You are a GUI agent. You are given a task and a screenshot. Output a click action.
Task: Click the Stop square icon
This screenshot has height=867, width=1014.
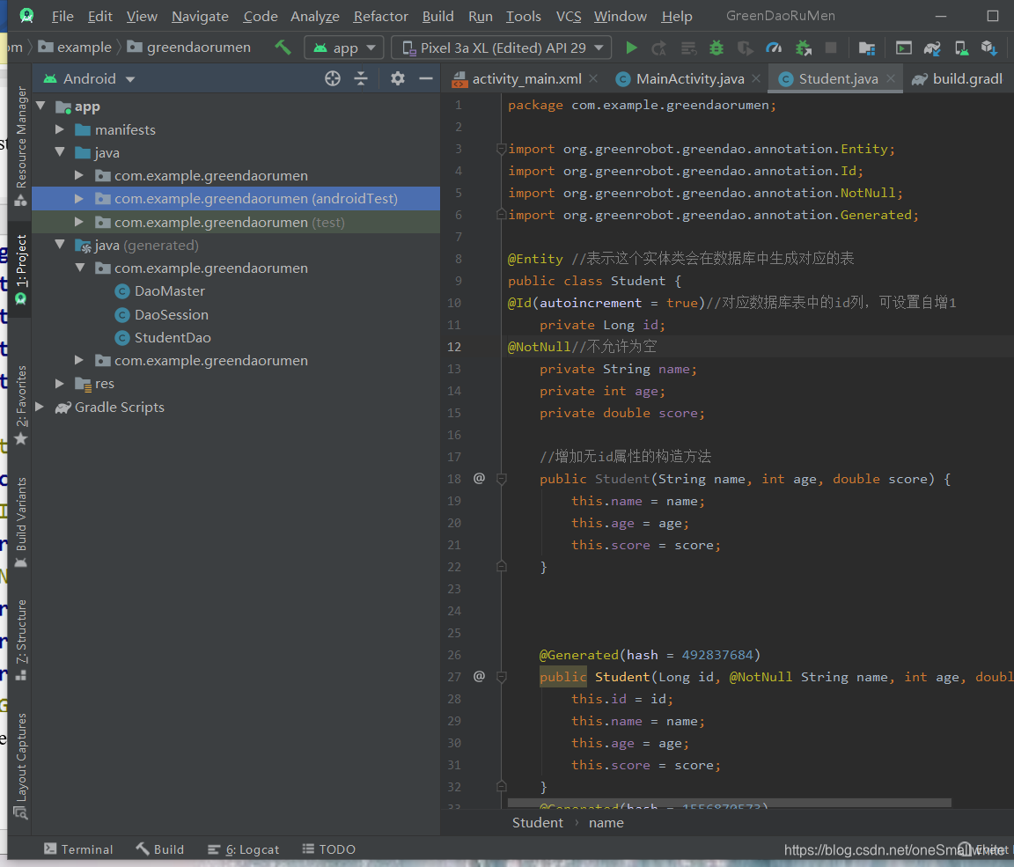(831, 48)
